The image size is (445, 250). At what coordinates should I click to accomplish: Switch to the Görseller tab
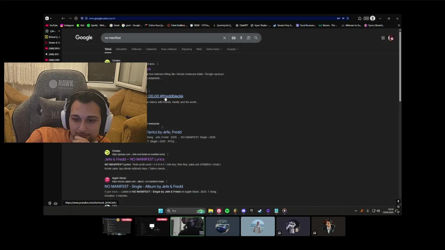pyautogui.click(x=121, y=49)
